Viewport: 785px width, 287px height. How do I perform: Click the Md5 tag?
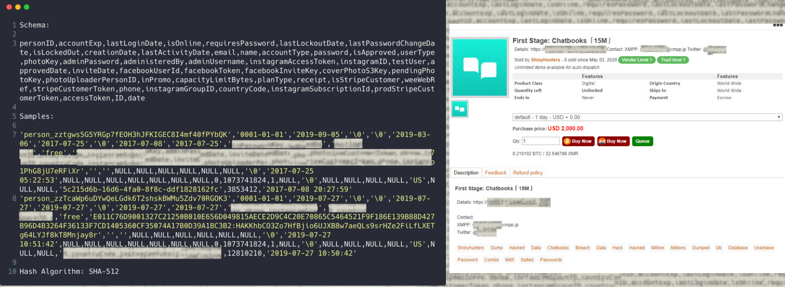tap(509, 260)
